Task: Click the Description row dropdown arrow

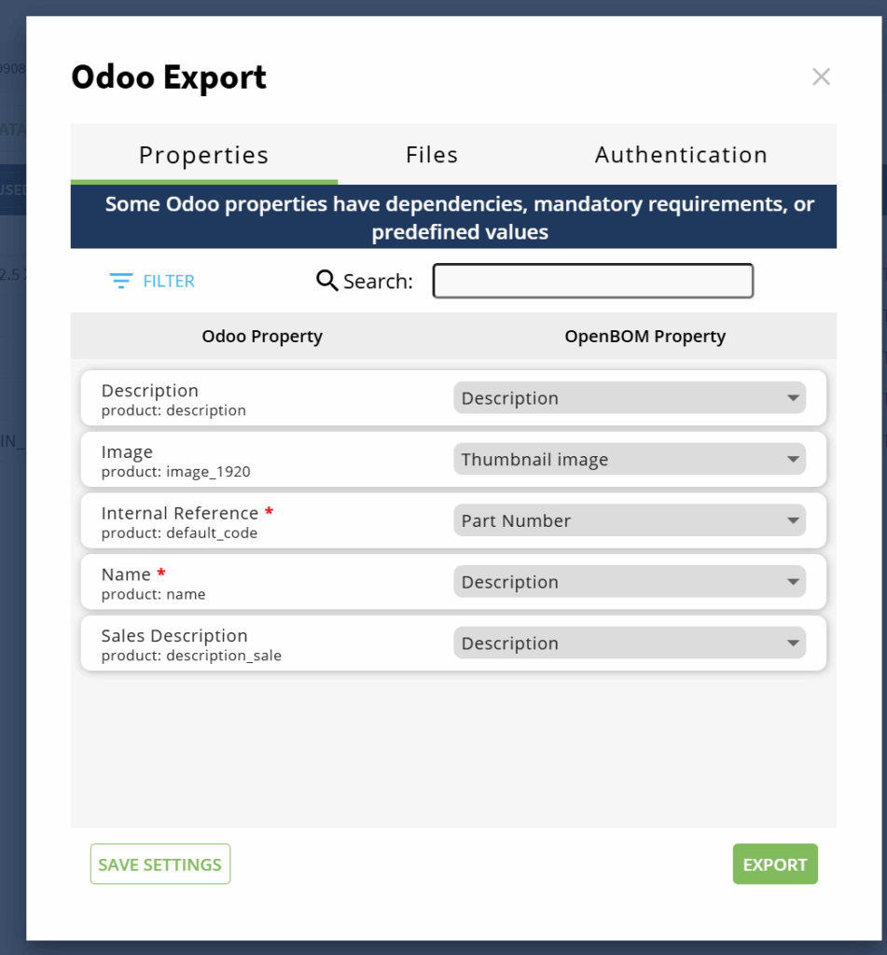Action: [x=793, y=398]
